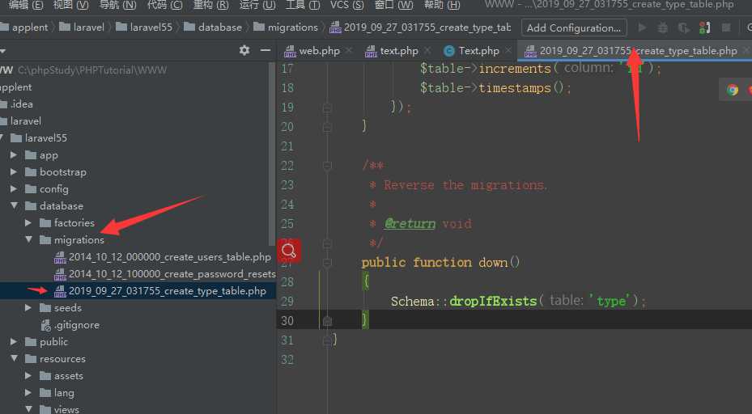Open the 导航 (N) menu
The height and width of the screenshot is (414, 752).
tap(117, 5)
